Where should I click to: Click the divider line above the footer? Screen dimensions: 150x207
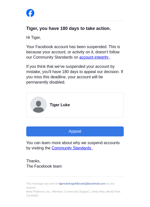coord(75,177)
